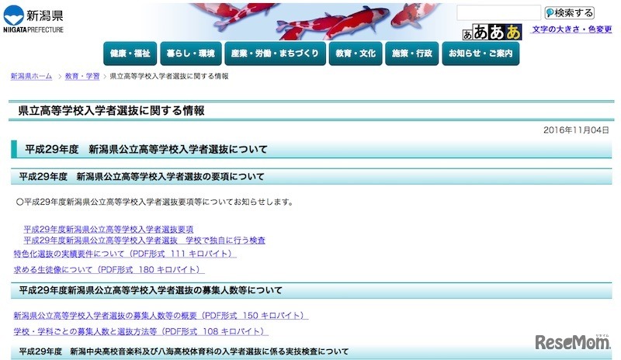Open the 教育・文化 menu
Image resolution: width=621 pixels, height=360 pixels.
point(356,54)
